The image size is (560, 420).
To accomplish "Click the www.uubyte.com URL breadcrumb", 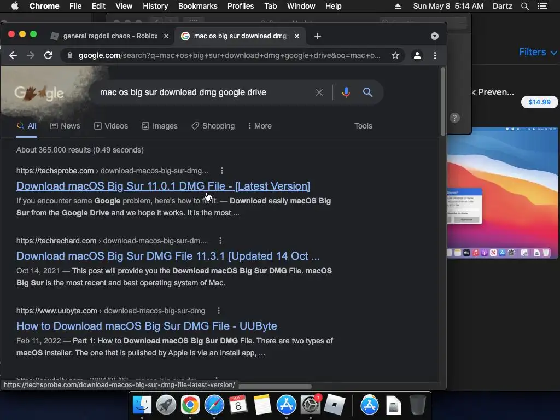I will tap(110, 311).
